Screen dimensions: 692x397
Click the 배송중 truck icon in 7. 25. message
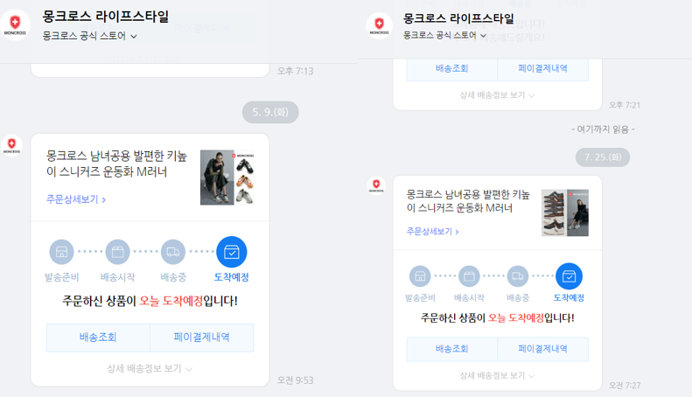coord(518,276)
